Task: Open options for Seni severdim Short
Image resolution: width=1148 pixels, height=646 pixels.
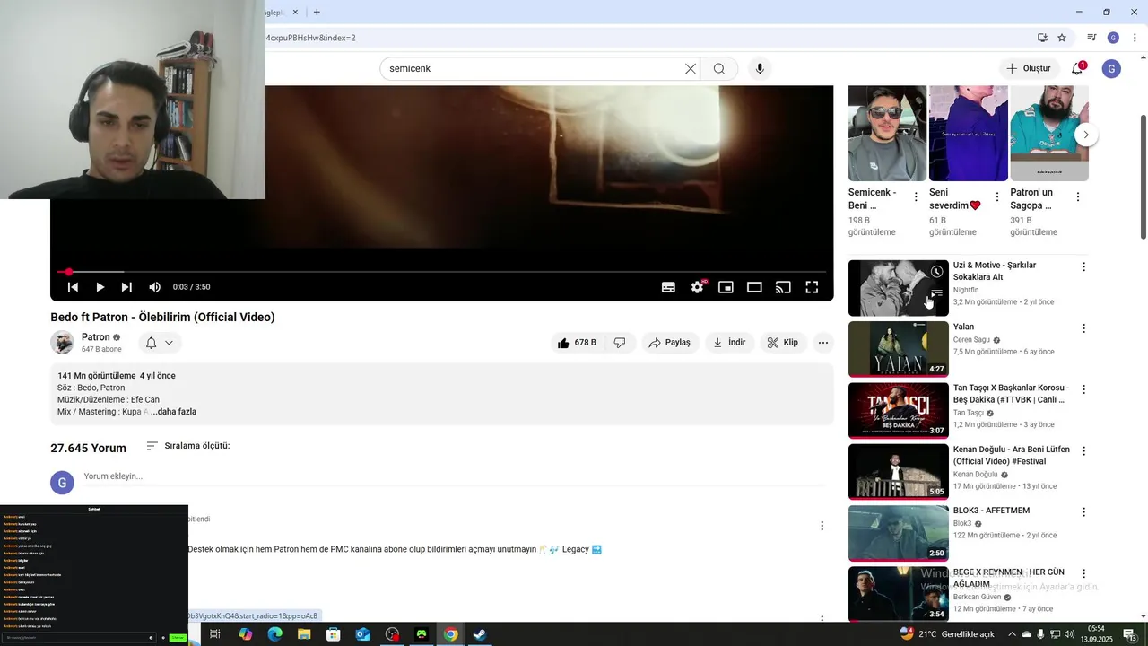Action: [x=996, y=196]
